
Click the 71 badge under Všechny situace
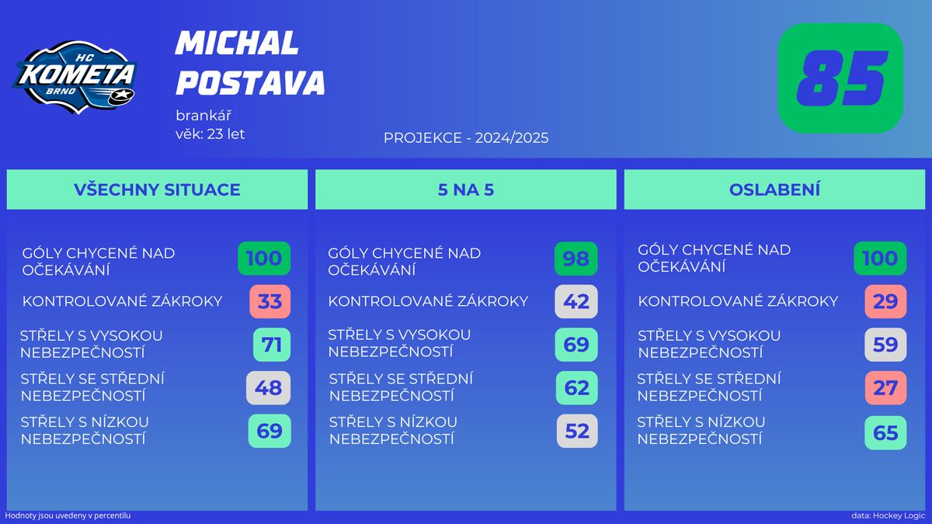coord(271,345)
